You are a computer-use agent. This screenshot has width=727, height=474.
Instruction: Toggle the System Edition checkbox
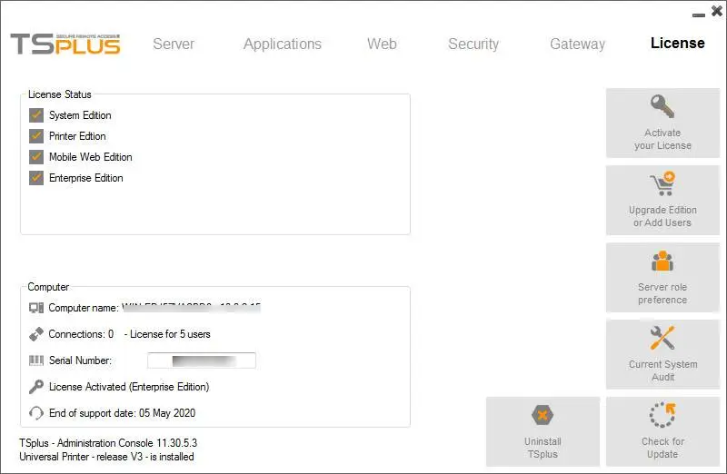pyautogui.click(x=36, y=115)
